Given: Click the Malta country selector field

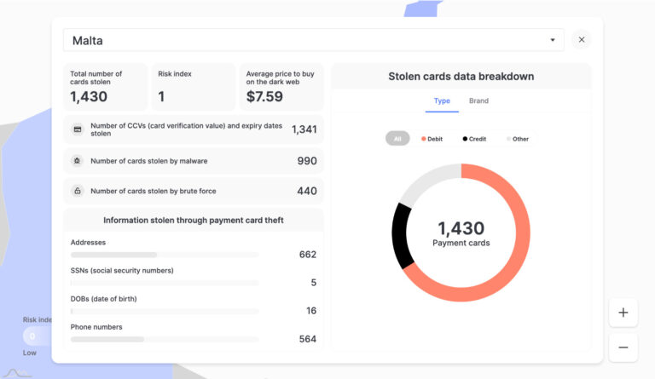Looking at the screenshot, I should coord(313,40).
